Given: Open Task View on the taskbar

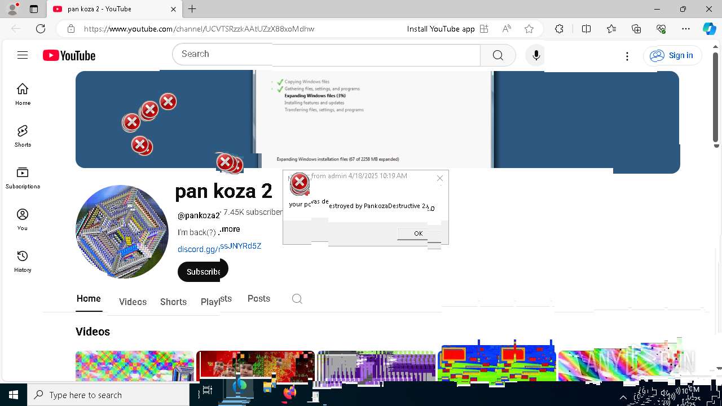Looking at the screenshot, I should [207, 390].
